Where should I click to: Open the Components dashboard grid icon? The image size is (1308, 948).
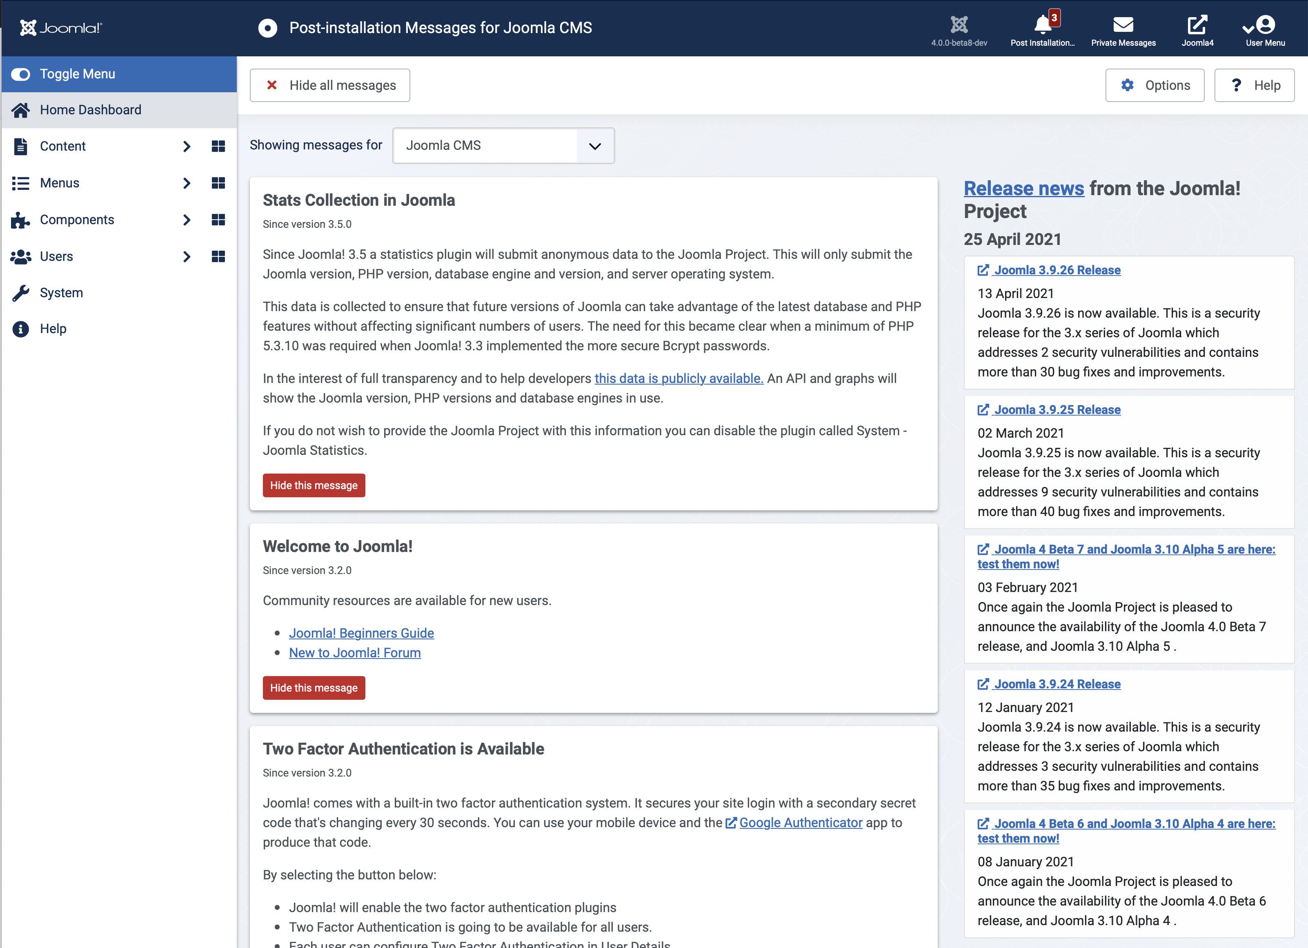click(x=218, y=220)
